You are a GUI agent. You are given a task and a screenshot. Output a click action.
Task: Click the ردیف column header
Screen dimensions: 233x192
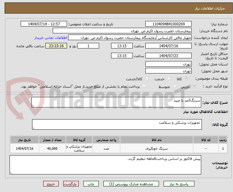click(x=223, y=140)
